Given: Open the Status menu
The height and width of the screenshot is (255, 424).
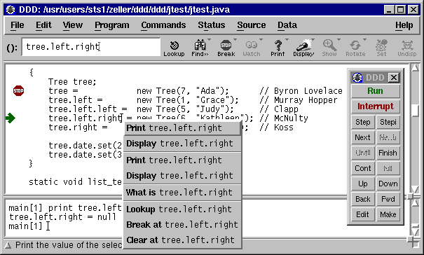Looking at the screenshot, I should point(212,25).
